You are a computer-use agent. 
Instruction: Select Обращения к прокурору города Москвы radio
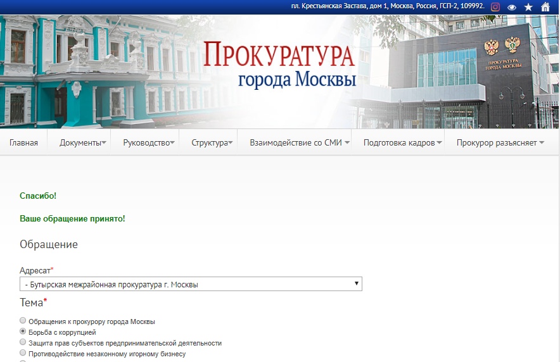pyautogui.click(x=23, y=321)
